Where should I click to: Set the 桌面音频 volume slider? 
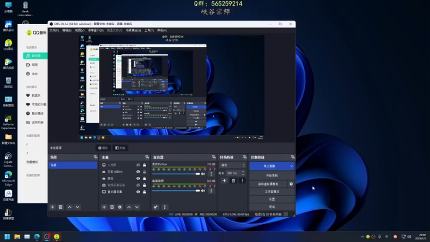pyautogui.click(x=176, y=191)
